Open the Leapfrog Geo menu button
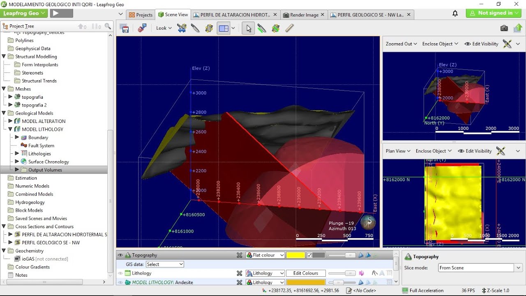The width and height of the screenshot is (526, 296). tap(25, 13)
